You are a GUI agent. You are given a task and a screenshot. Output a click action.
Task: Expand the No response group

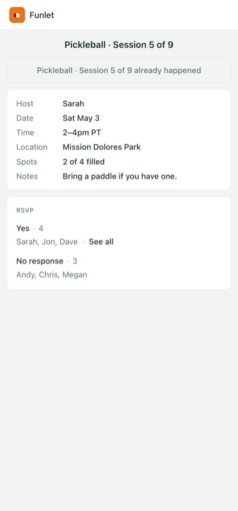click(x=46, y=261)
